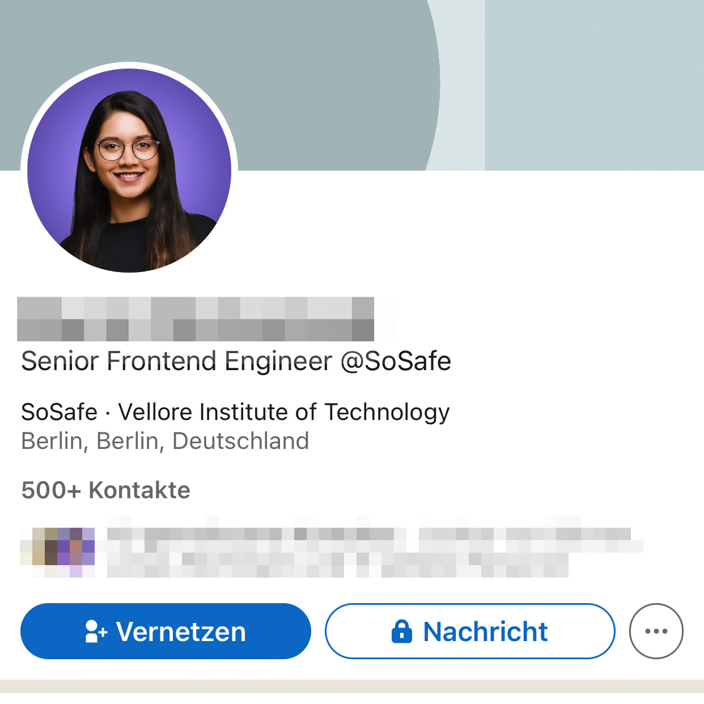Click the person-plus icon on Vernetzen
The image size is (704, 704).
tap(96, 631)
